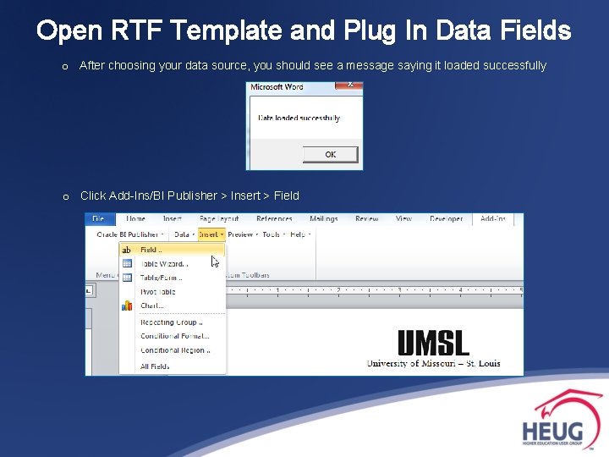Image resolution: width=609 pixels, height=457 pixels.
Task: Open the Page Layout ribbon tab
Action: [x=219, y=219]
